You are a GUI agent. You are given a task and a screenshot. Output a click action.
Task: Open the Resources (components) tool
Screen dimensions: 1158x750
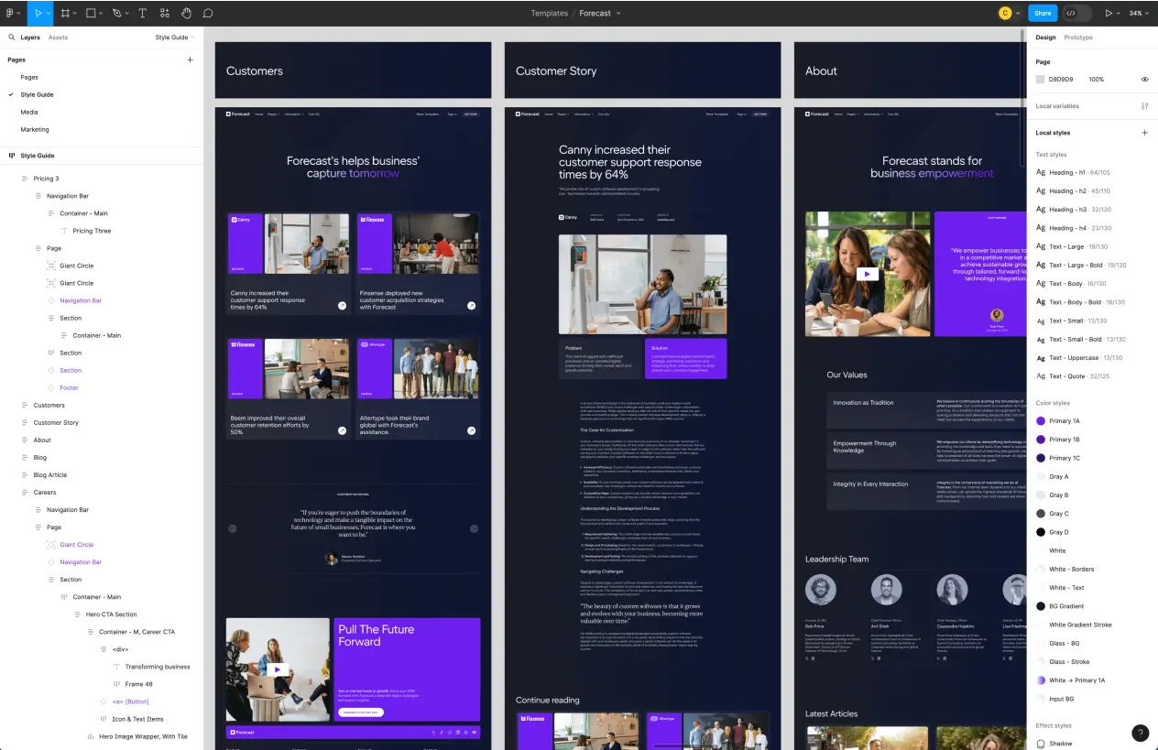coord(165,13)
